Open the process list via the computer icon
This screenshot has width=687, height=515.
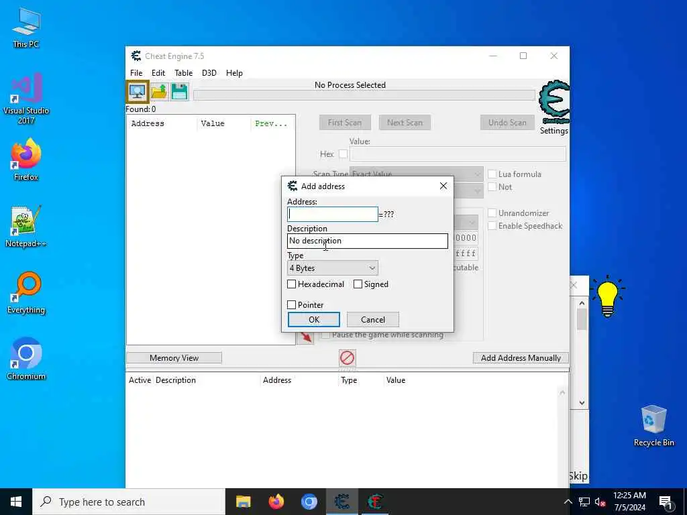pos(138,92)
